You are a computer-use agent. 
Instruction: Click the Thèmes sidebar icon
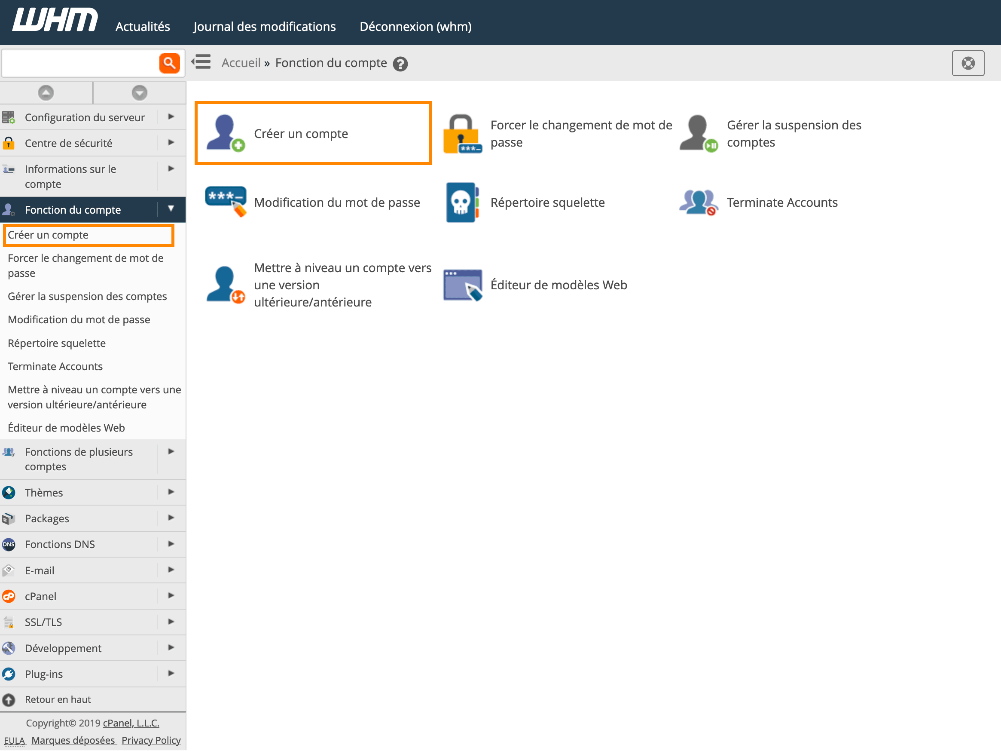pyautogui.click(x=9, y=493)
